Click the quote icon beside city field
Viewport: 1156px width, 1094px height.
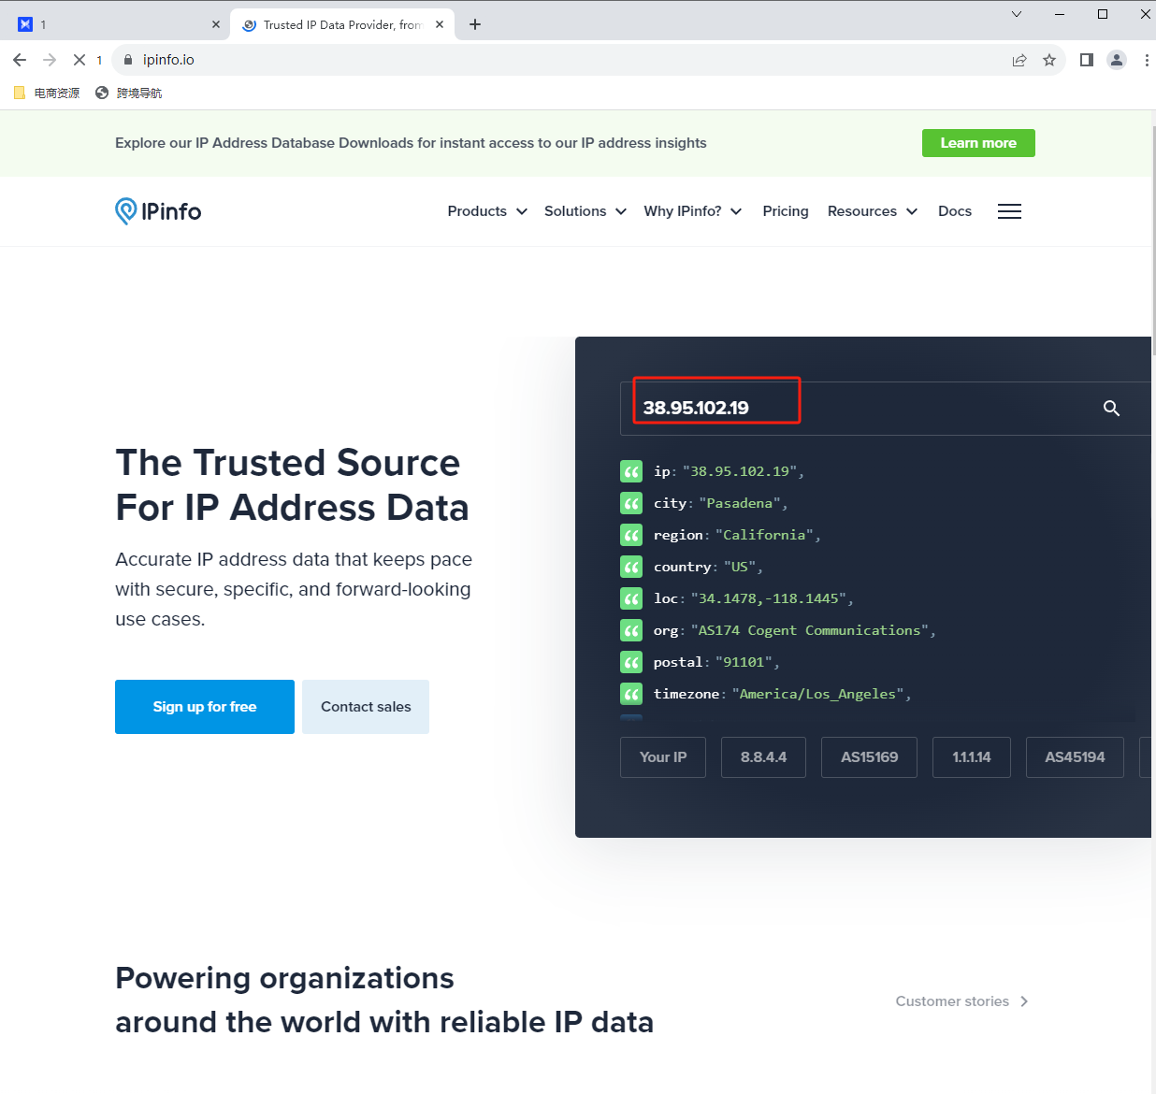pos(631,503)
